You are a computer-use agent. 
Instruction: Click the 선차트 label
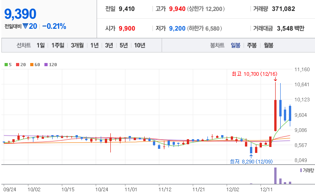24,45
